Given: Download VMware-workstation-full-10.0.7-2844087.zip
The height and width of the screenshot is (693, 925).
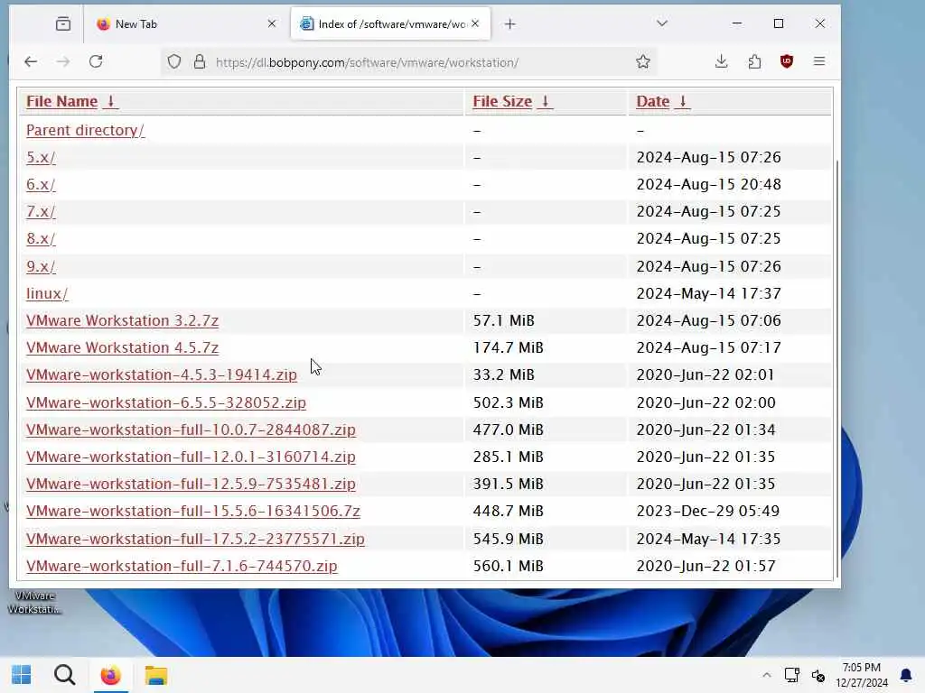Looking at the screenshot, I should (191, 430).
